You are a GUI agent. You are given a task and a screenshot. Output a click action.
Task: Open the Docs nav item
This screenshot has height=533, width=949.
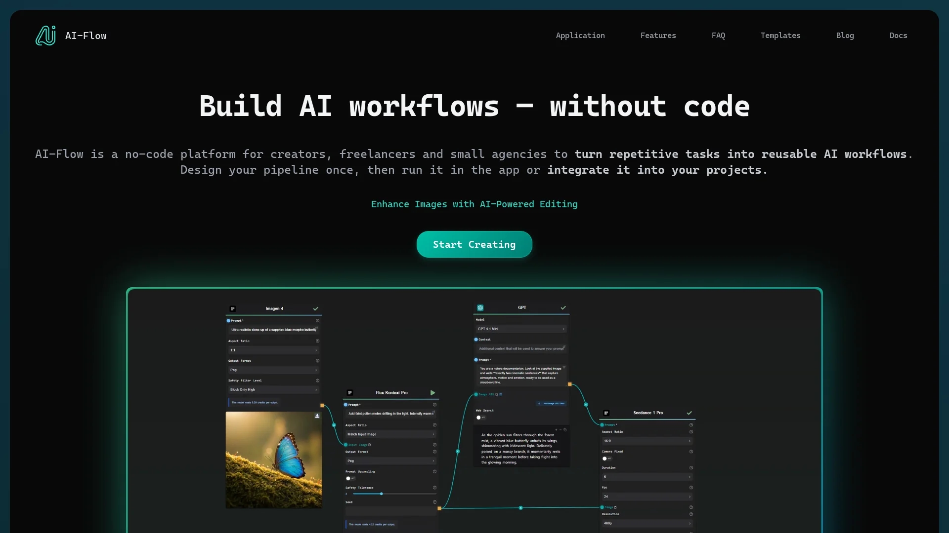pos(898,36)
